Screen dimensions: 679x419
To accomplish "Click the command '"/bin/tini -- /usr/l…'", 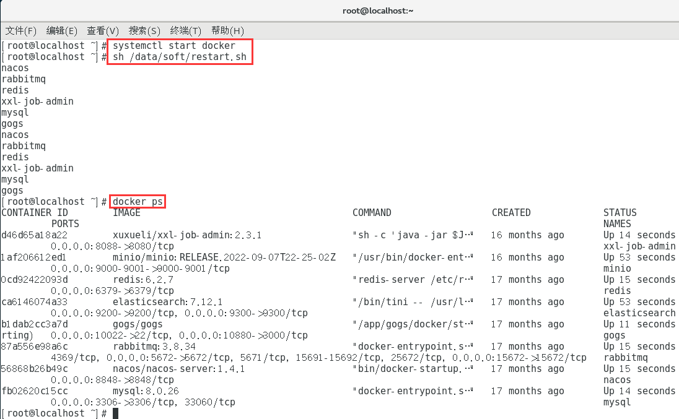I will 413,302.
